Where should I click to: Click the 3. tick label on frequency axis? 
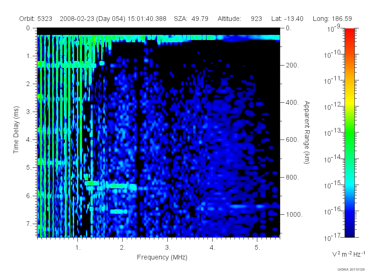(x=168, y=248)
